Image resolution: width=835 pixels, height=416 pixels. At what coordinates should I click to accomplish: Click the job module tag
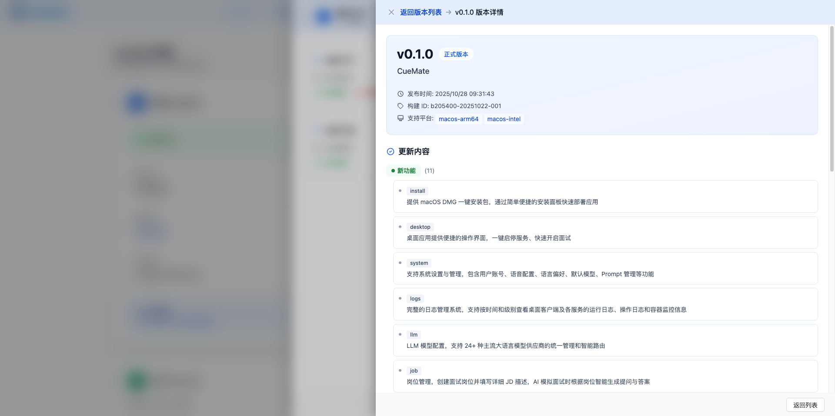point(414,371)
